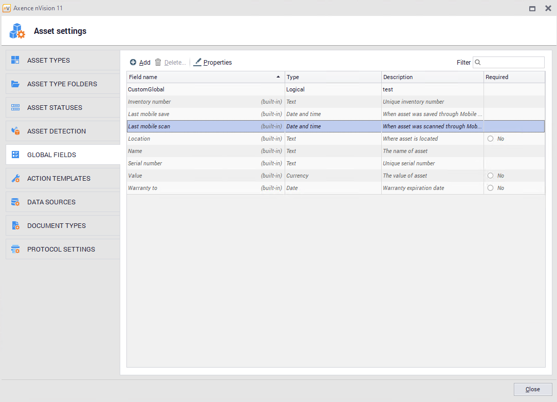Click the Data Sources database icon
557x402 pixels.
(x=15, y=202)
